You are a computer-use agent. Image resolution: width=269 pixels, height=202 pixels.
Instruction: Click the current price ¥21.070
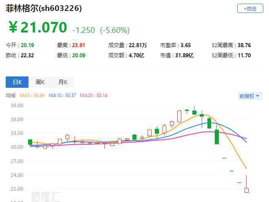pyautogui.click(x=37, y=27)
